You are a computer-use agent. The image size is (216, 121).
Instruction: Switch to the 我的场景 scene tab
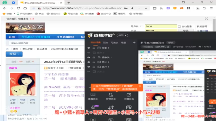[x=96, y=42]
